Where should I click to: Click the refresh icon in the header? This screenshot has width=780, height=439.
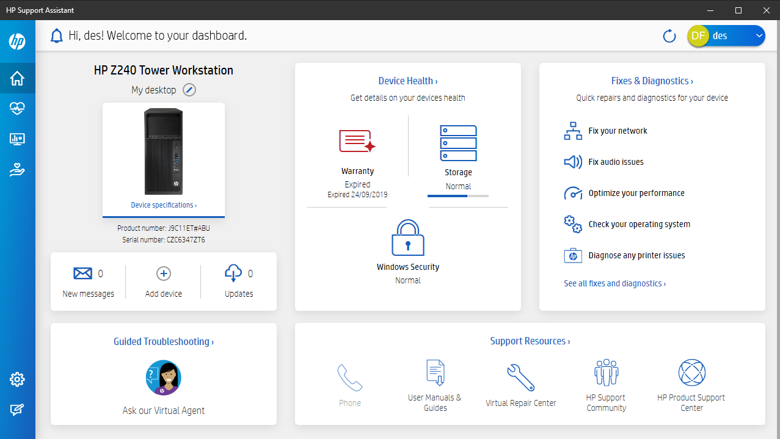click(x=669, y=36)
